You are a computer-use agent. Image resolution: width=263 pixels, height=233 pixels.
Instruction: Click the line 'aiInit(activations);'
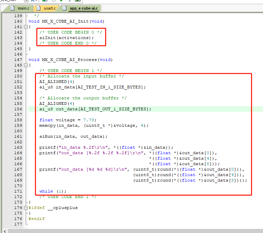[x=66, y=38]
